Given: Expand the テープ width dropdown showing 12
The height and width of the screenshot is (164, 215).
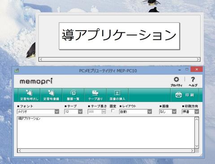Looking at the screenshot, I should point(80,111).
